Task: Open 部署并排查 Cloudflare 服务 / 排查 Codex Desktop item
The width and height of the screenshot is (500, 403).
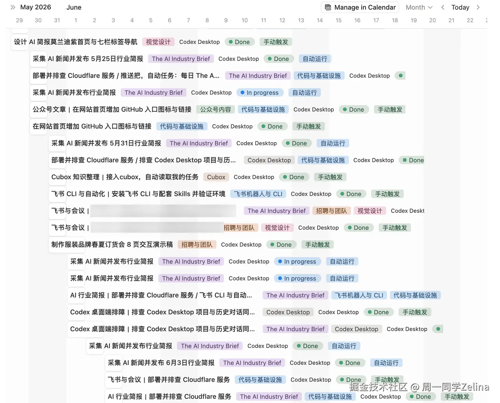Action: click(x=144, y=160)
